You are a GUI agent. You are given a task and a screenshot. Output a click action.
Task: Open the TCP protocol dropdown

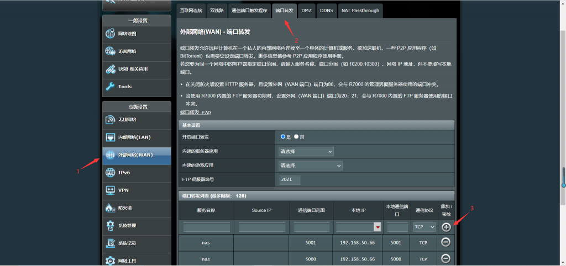click(424, 227)
